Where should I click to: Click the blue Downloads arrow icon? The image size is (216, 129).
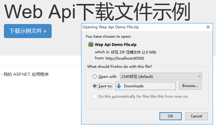pyautogui.click(x=119, y=86)
